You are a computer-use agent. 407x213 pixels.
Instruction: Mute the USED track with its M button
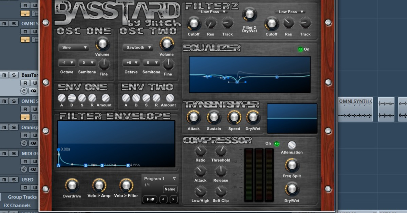4,180
